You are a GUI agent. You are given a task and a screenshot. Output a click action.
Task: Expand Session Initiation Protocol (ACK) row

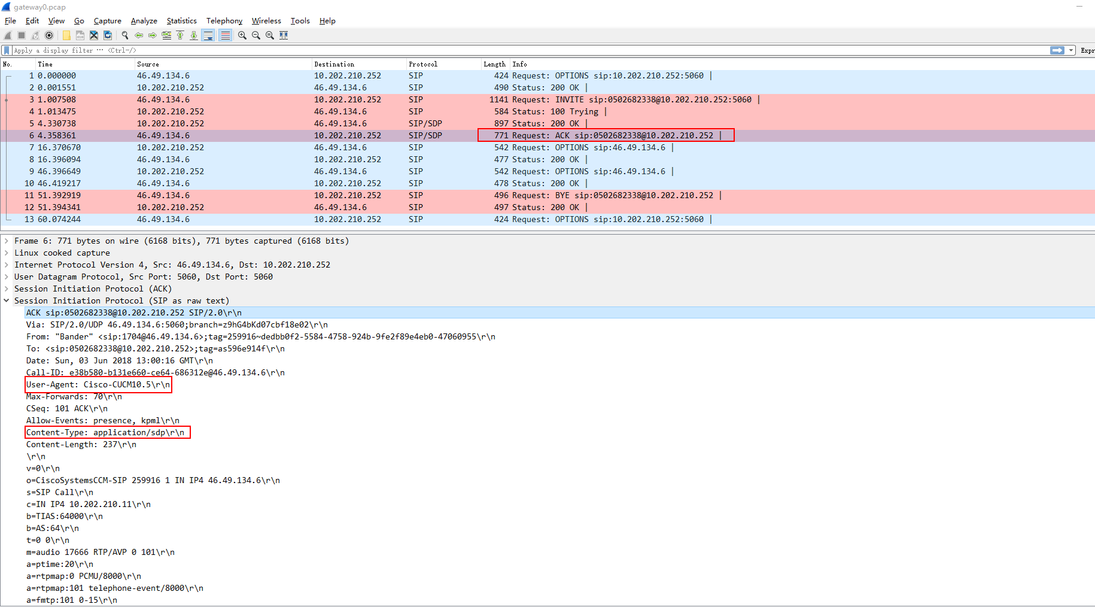[7, 289]
